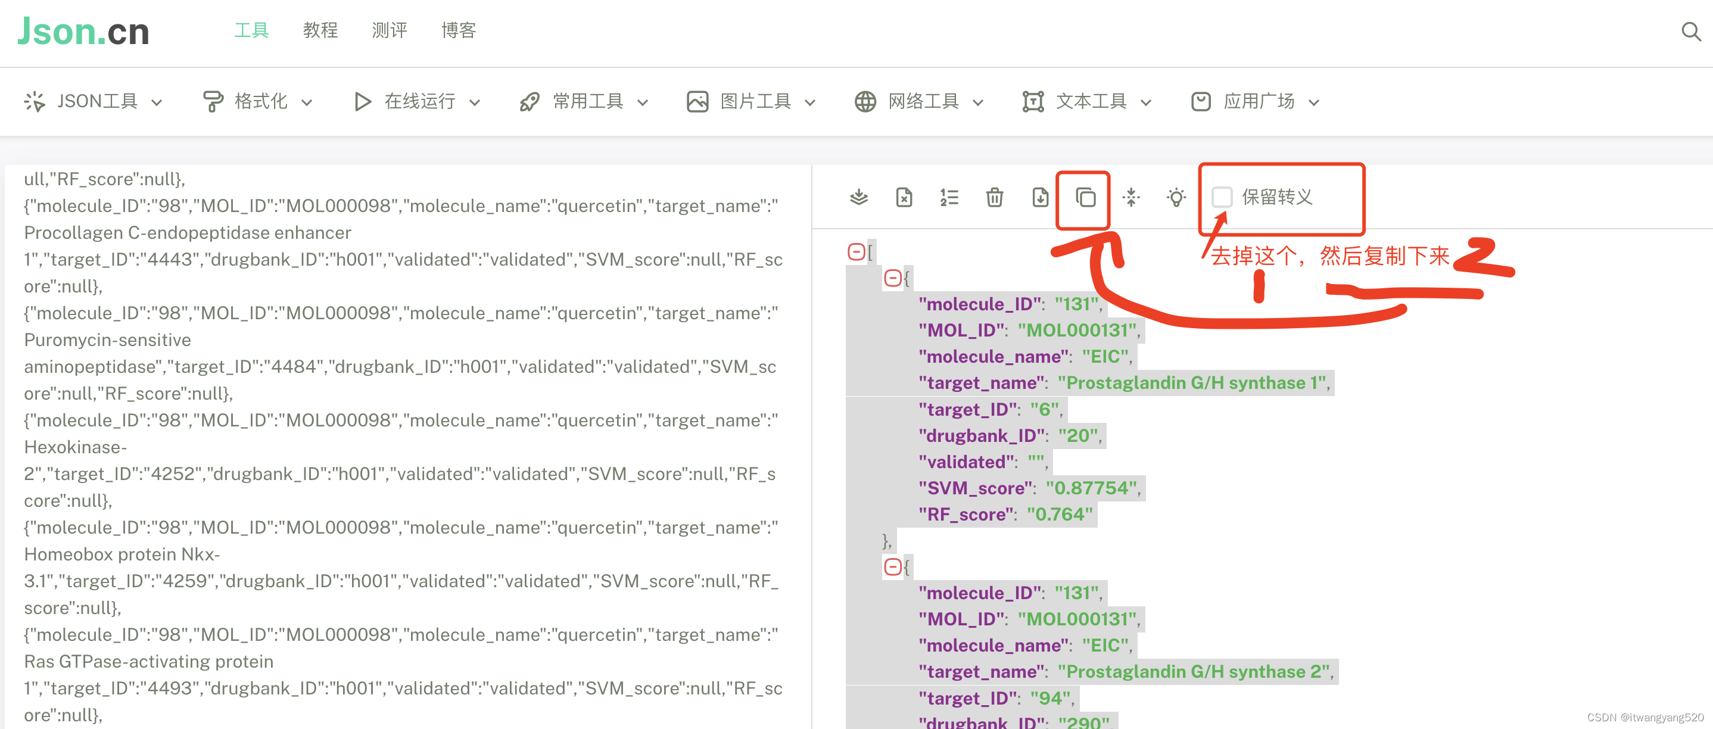Click "Ras GTPase-activating protein" text in input
The height and width of the screenshot is (729, 1713).
click(149, 662)
